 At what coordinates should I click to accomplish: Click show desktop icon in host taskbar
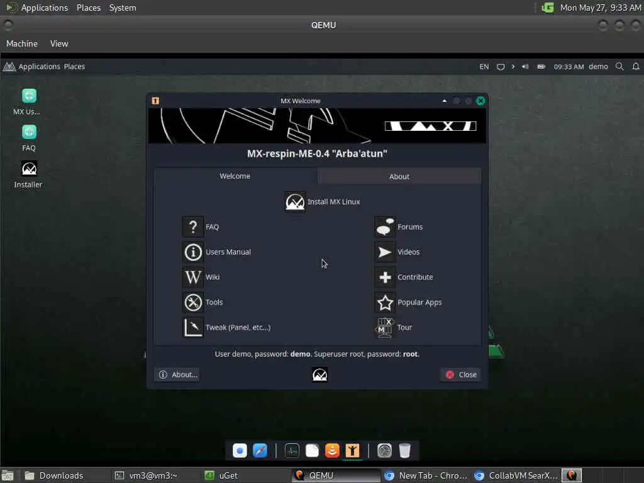[x=8, y=475]
